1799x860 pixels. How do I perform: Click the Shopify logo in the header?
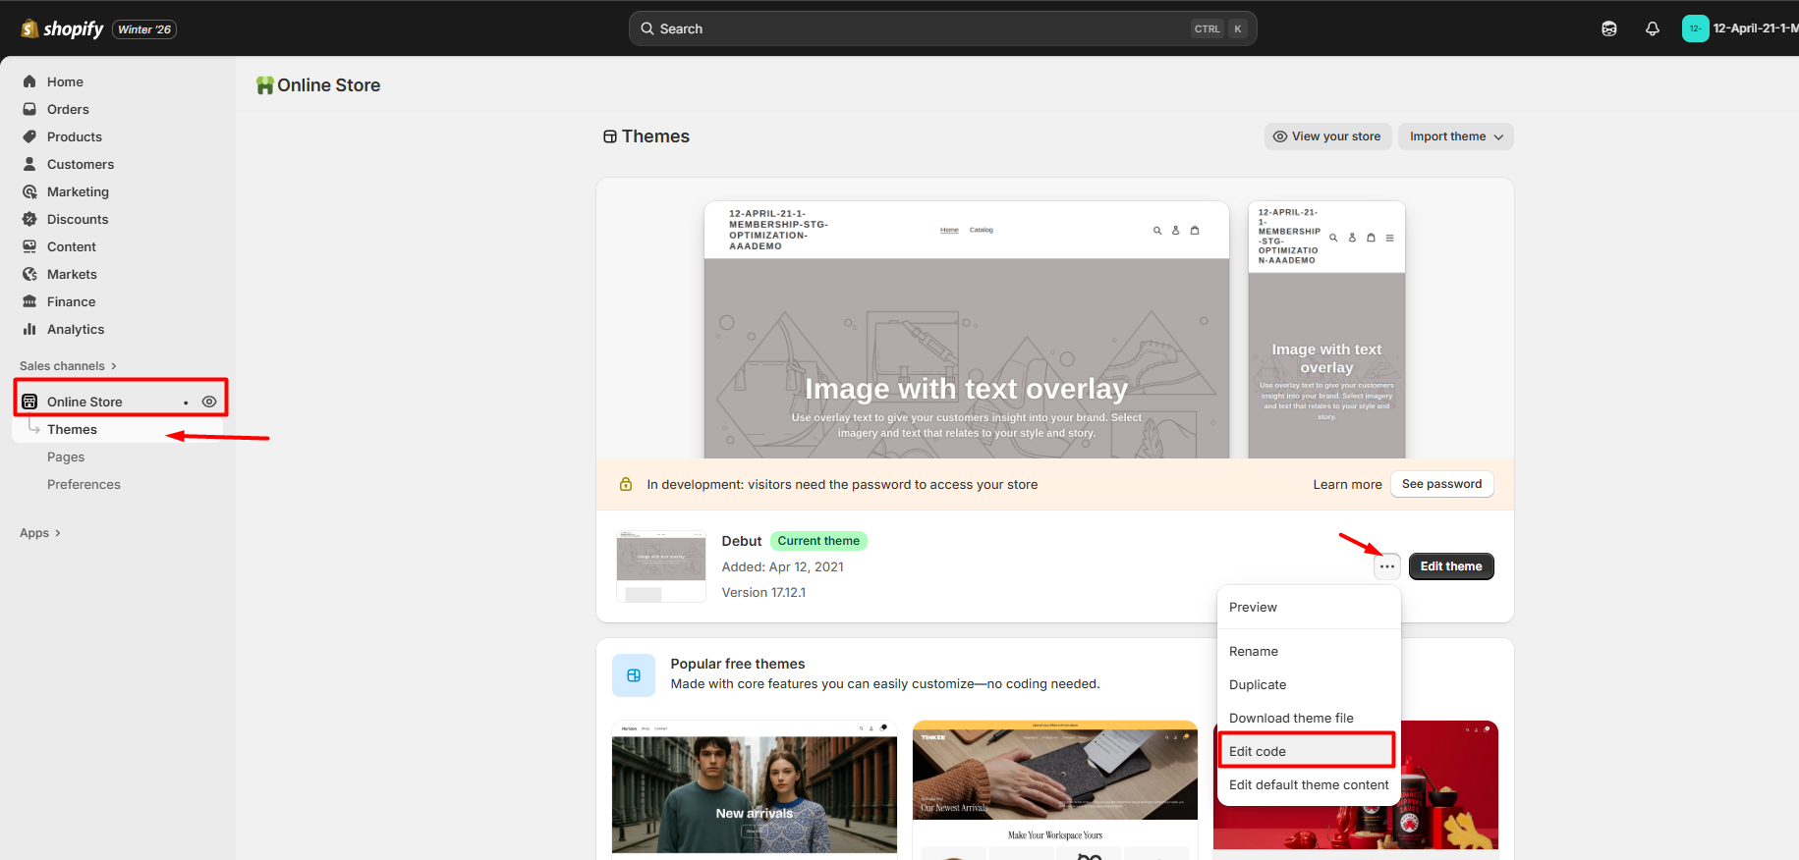(x=62, y=28)
